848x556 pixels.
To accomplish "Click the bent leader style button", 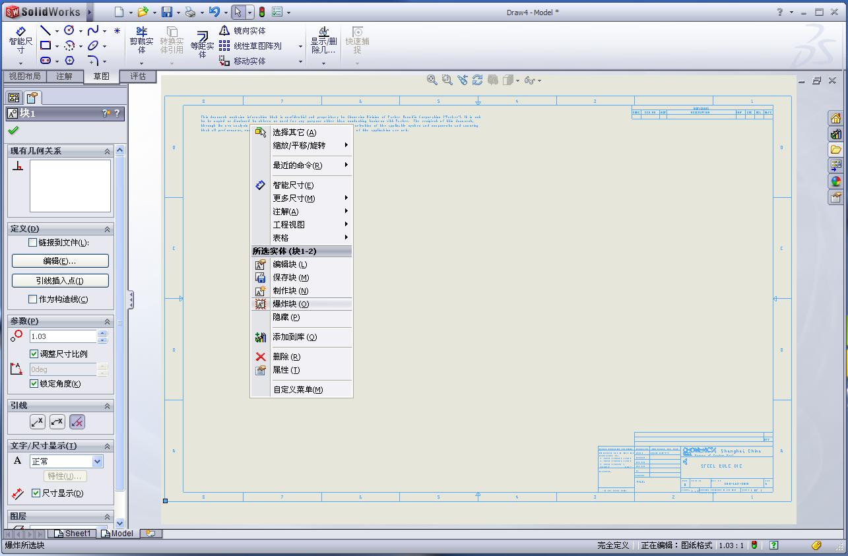I will pos(57,421).
